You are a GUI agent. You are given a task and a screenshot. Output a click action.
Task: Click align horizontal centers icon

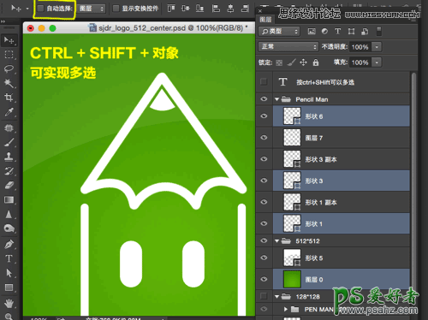(230, 9)
